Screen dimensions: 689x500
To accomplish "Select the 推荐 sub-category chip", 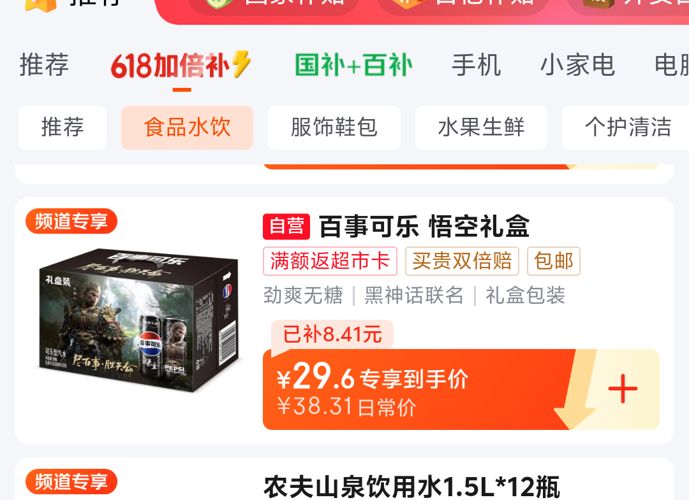I will [63, 127].
